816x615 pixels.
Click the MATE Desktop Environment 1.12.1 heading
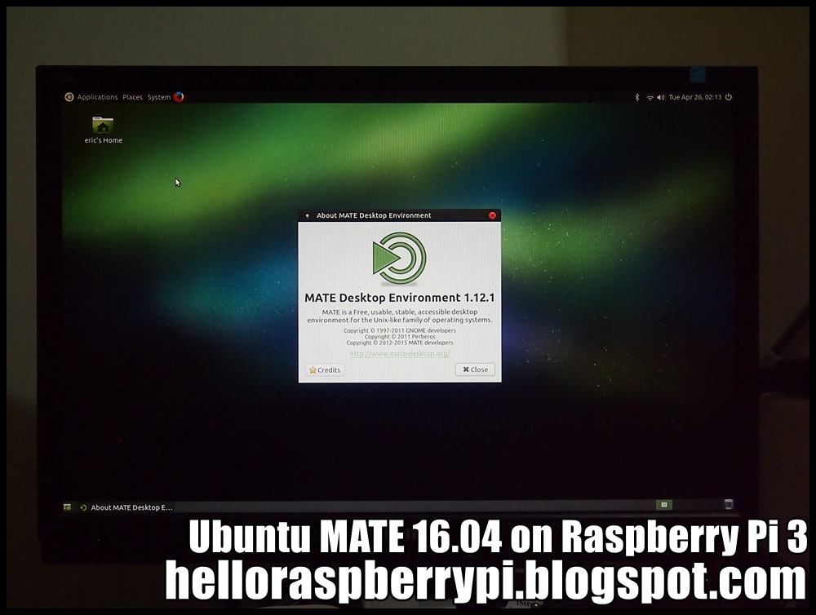tap(400, 298)
